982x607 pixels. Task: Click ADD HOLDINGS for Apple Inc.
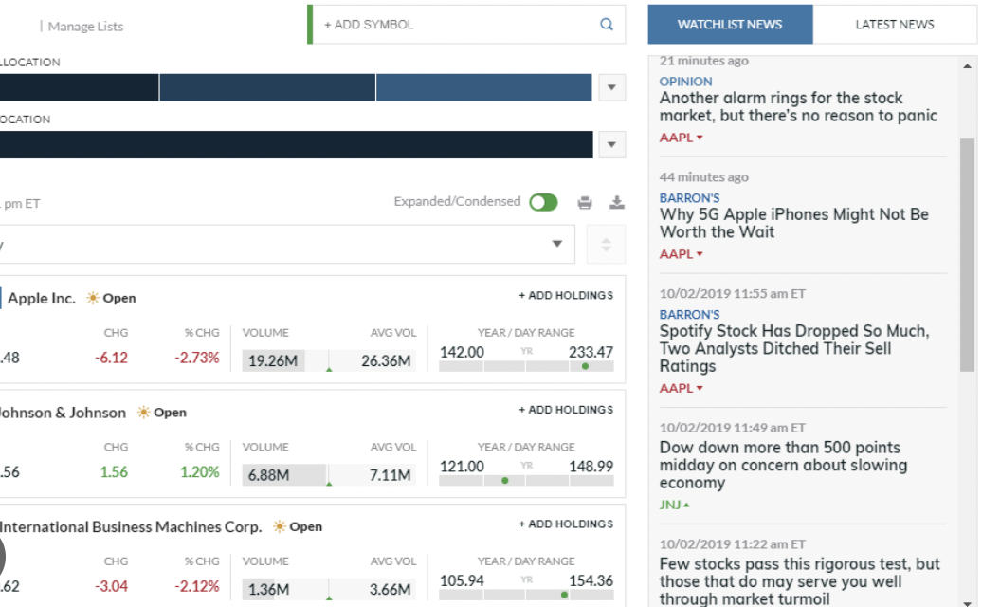[x=565, y=295]
